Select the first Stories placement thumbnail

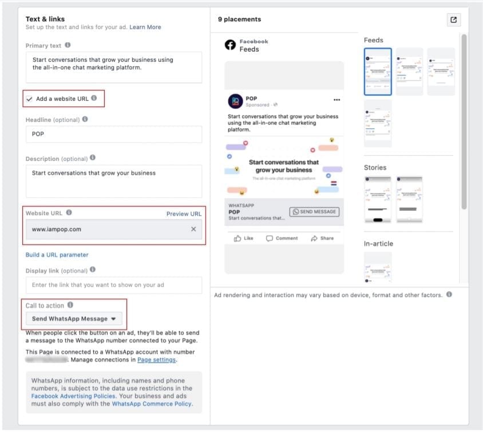tap(378, 199)
